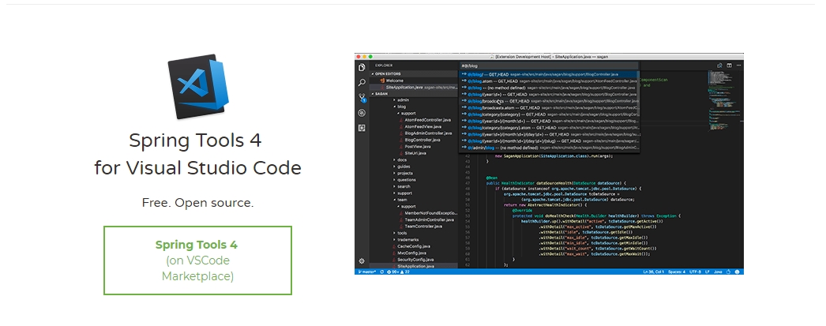This screenshot has height=326, width=826.
Task: Select the @/blog/broadcasts.atom result
Action: 550,107
